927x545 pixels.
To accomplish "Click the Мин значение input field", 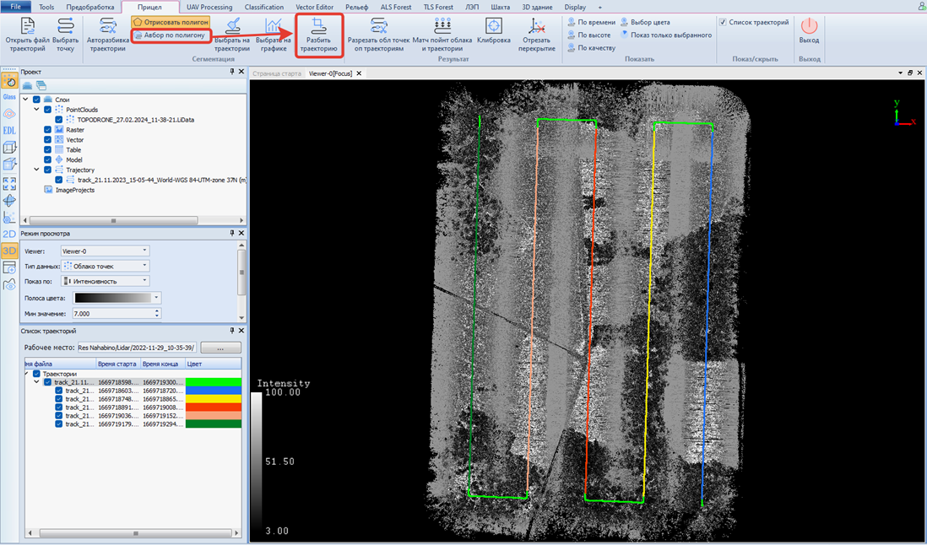I will pyautogui.click(x=117, y=314).
